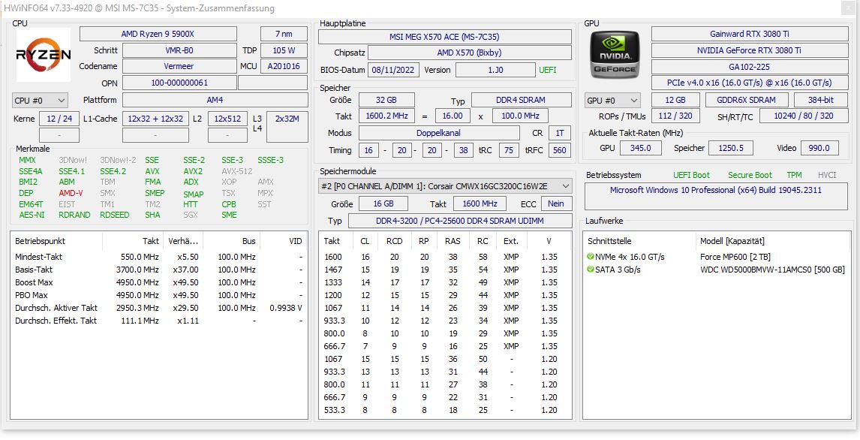Click the Gainward RTX 3080 Ti field

pos(750,34)
